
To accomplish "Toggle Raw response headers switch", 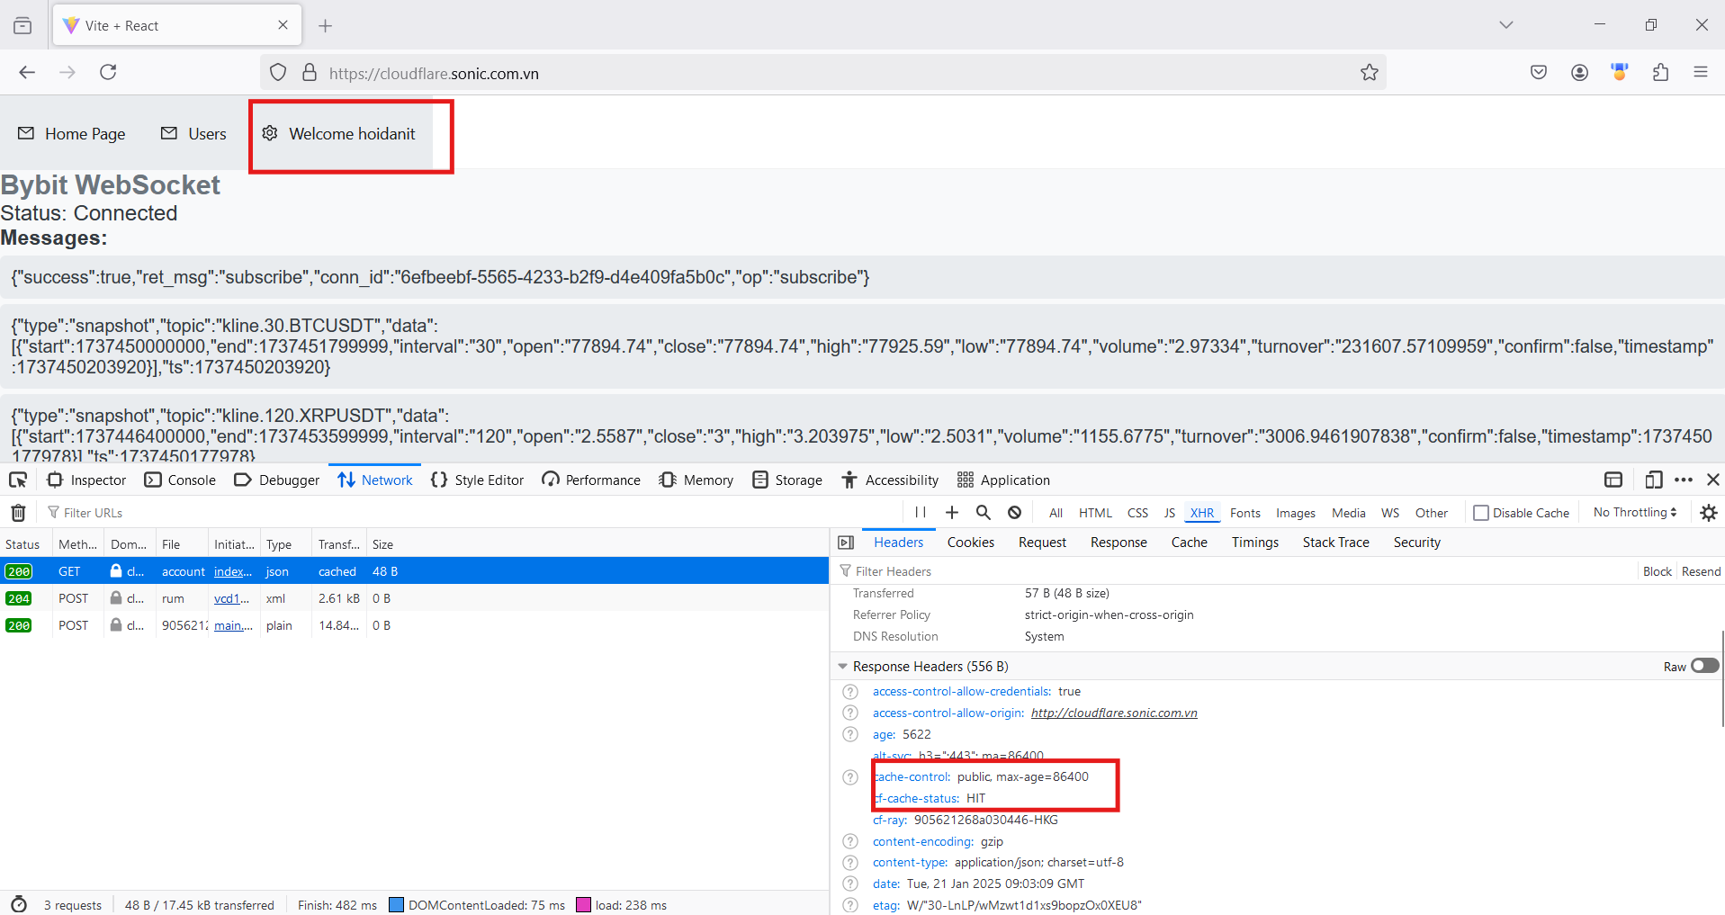I will pyautogui.click(x=1704, y=666).
